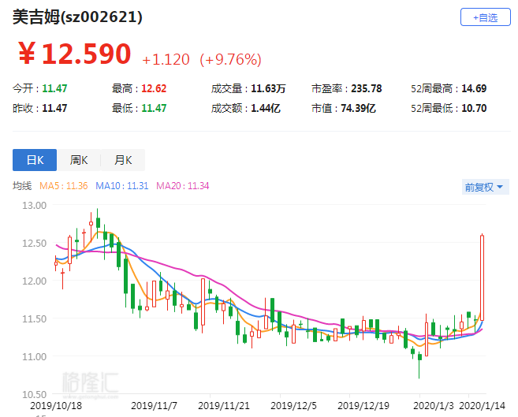The width and height of the screenshot is (518, 417).
Task: Click the 2020/1/3 date axis label
Action: point(434,406)
